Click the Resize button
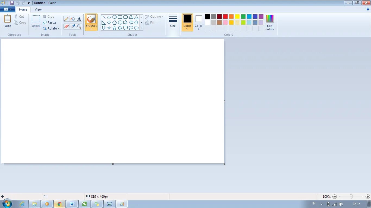The height and width of the screenshot is (208, 371). click(x=49, y=22)
